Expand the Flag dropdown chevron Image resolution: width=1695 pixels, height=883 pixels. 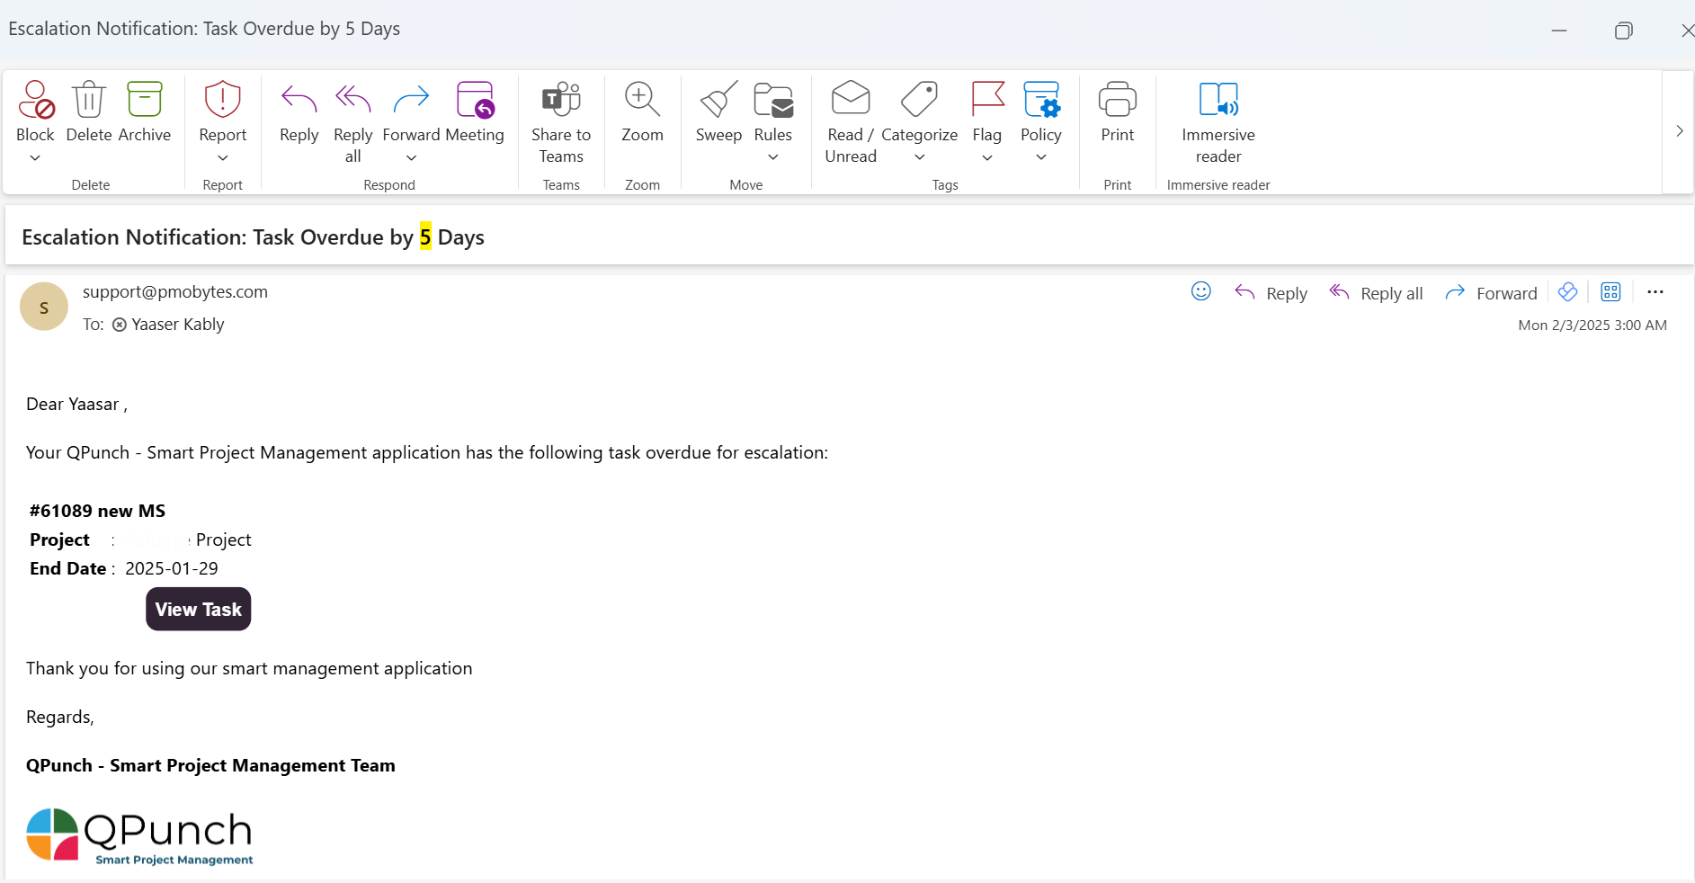[x=987, y=158]
